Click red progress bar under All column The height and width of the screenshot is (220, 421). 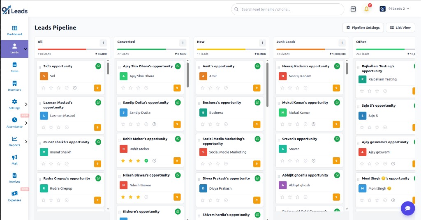(62, 49)
